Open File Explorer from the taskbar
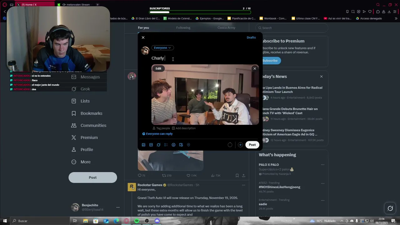This screenshot has width=400, height=225. tap(85, 221)
